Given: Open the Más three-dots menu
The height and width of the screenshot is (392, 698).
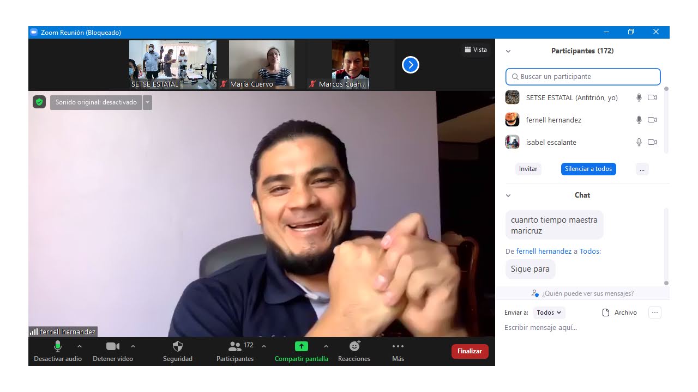Looking at the screenshot, I should click(398, 352).
